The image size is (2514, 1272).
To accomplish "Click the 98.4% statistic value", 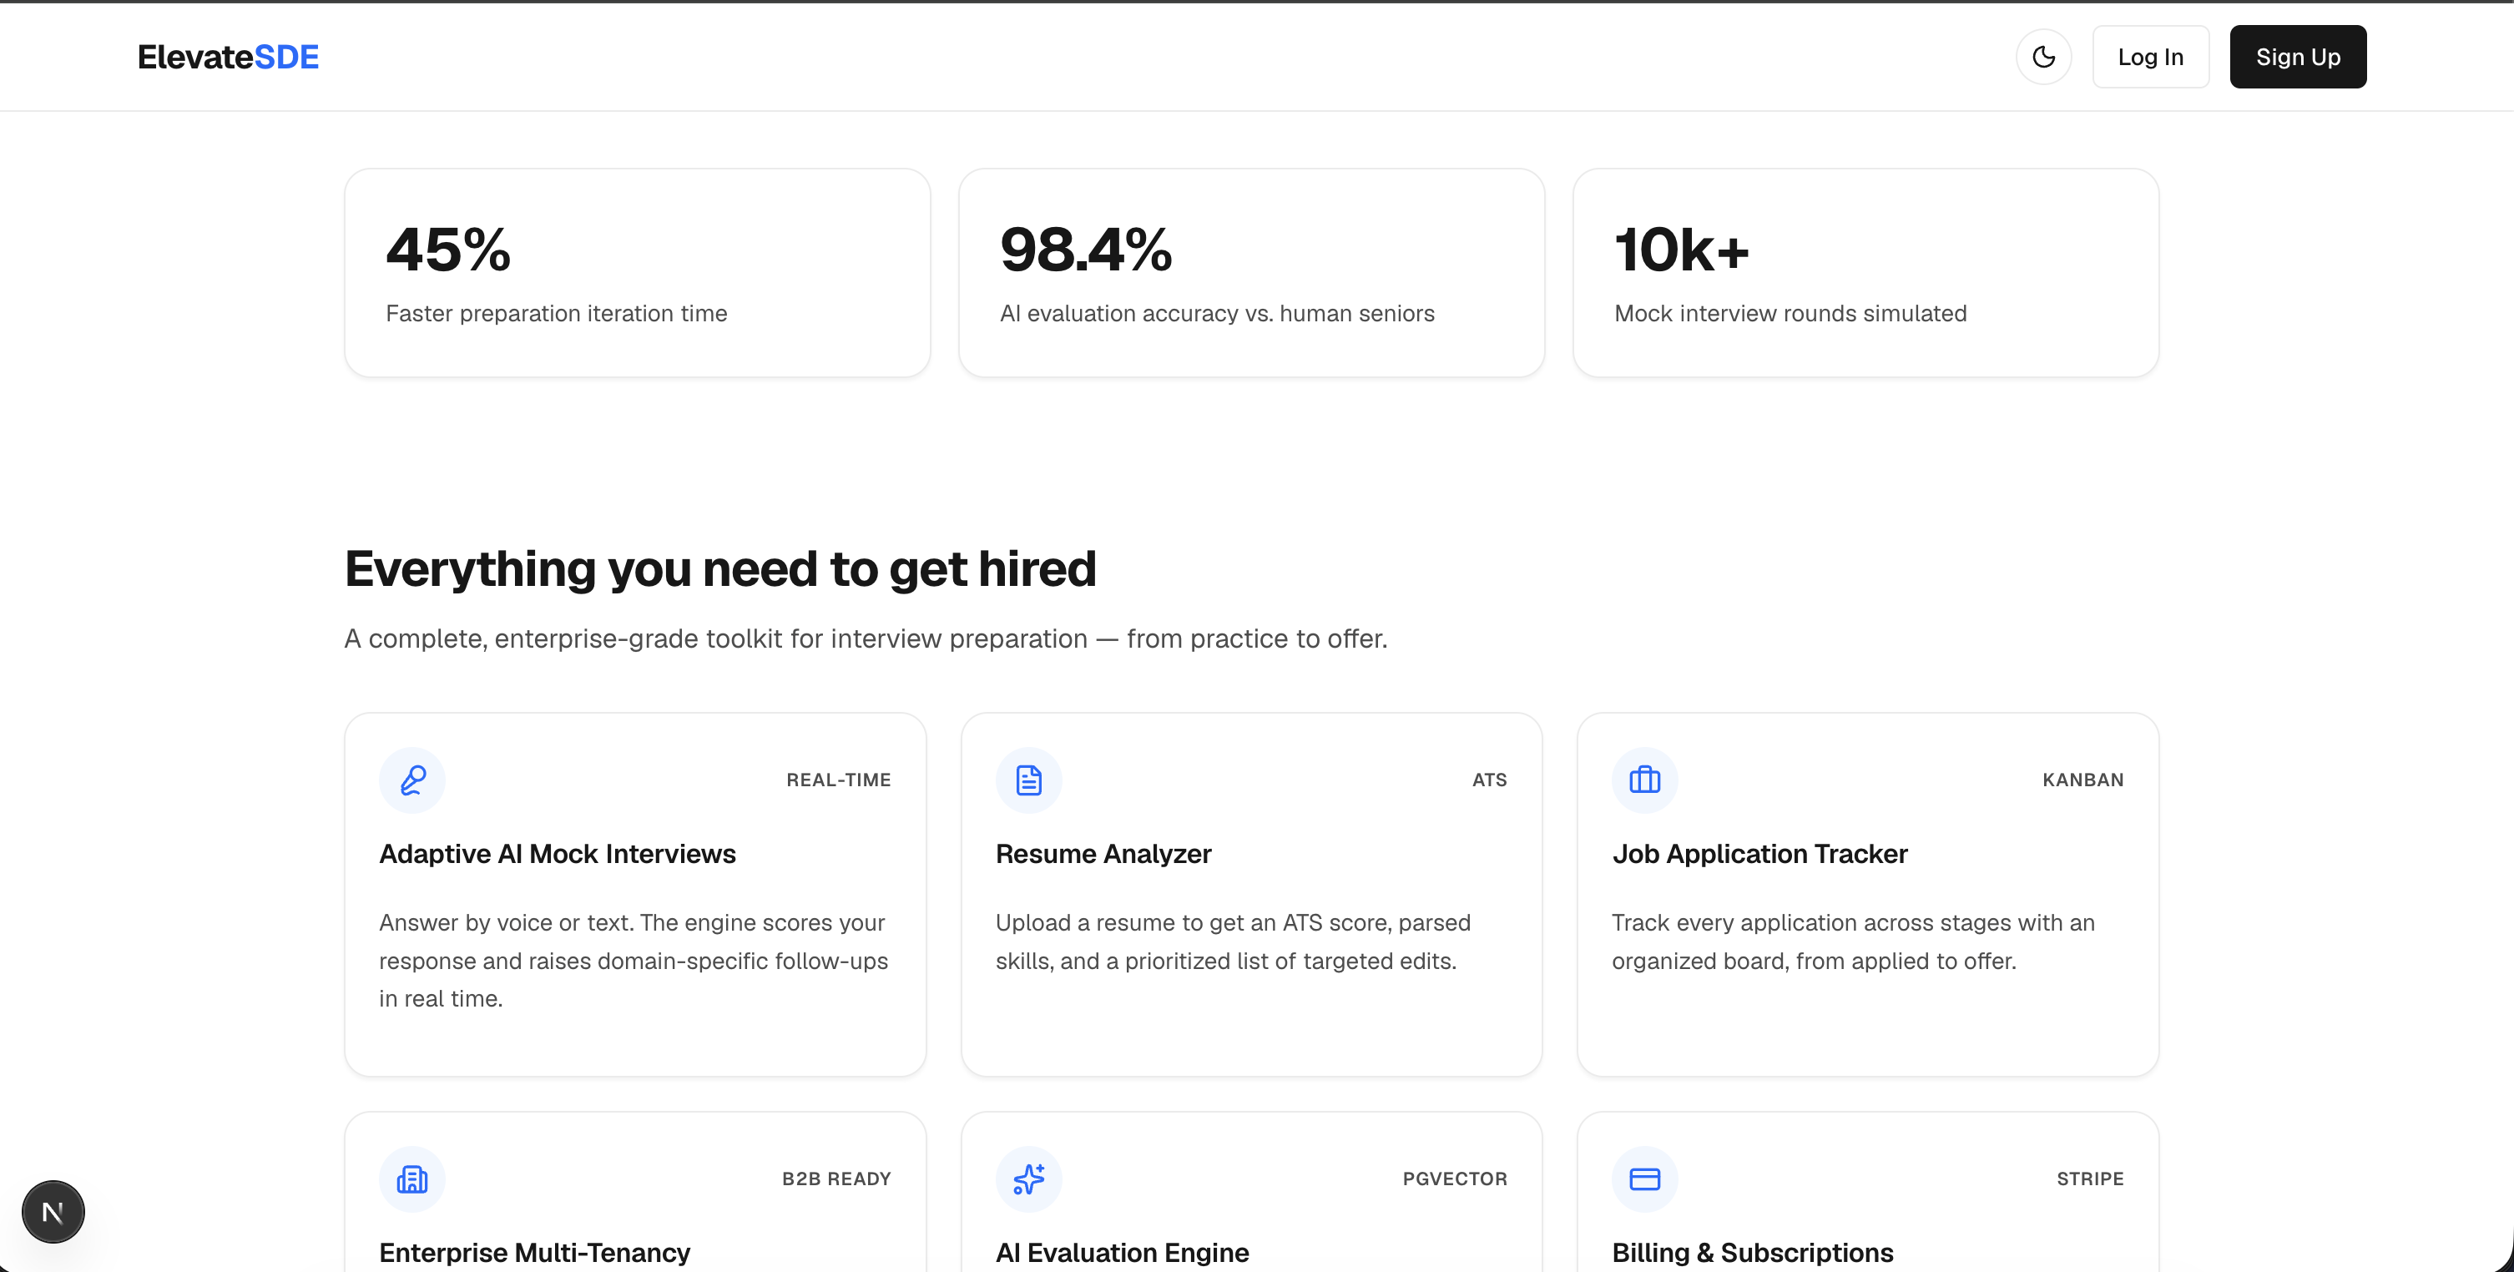I will (x=1085, y=250).
